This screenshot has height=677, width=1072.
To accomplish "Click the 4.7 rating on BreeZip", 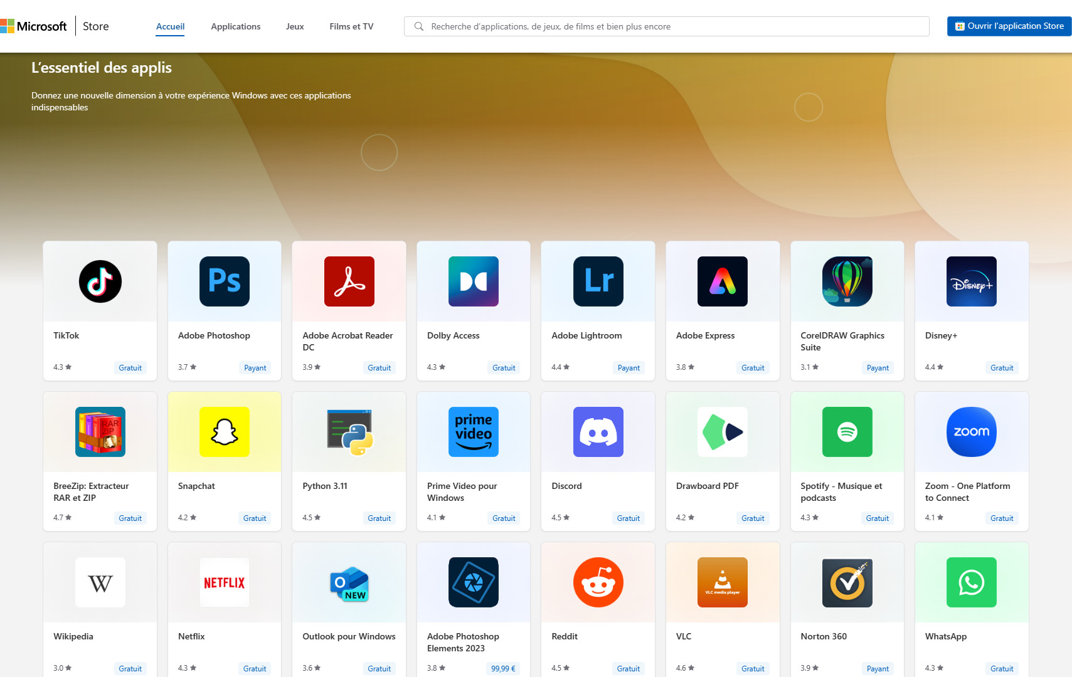I will coord(63,518).
